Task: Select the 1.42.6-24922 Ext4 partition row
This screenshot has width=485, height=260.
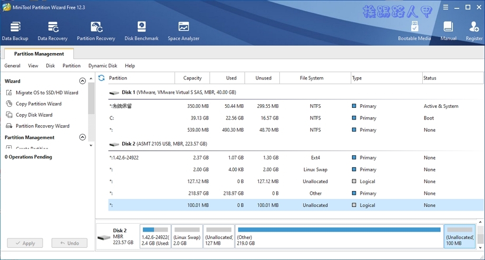Action: click(296, 158)
